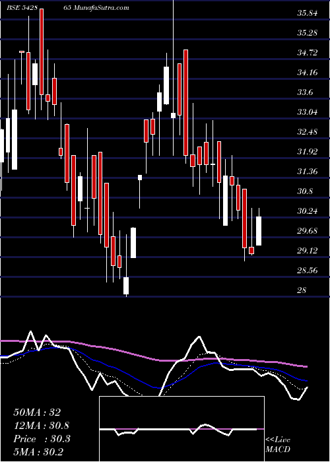330x462 pixels.
Task: Click the Price : 30.3 value
Action: (x=42, y=439)
